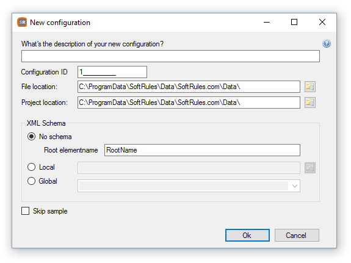The height and width of the screenshot is (263, 351).
Task: Click the Local schema path field
Action: point(189,168)
